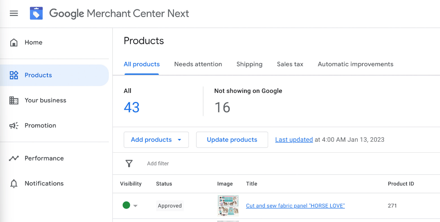
Task: Click the Performance trend line icon
Action: tap(14, 158)
